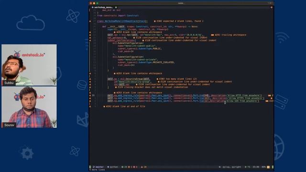Click the Sourav name label
The width and height of the screenshot is (306, 172).
[x=9, y=125]
